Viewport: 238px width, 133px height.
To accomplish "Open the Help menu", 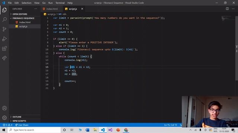I will 70,3.
